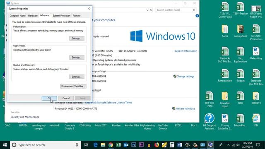Open File Explorer from taskbar
265x149 pixels.
coord(103,145)
